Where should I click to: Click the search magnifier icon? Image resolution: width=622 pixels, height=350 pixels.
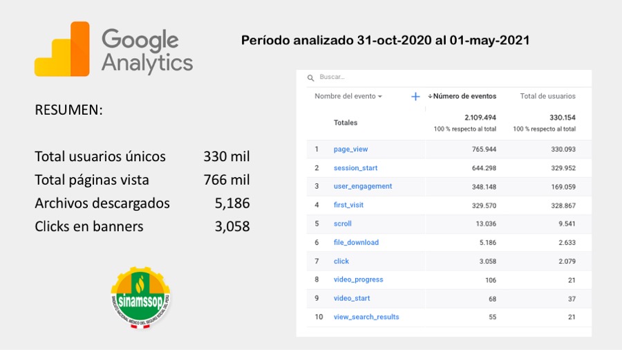pyautogui.click(x=311, y=77)
